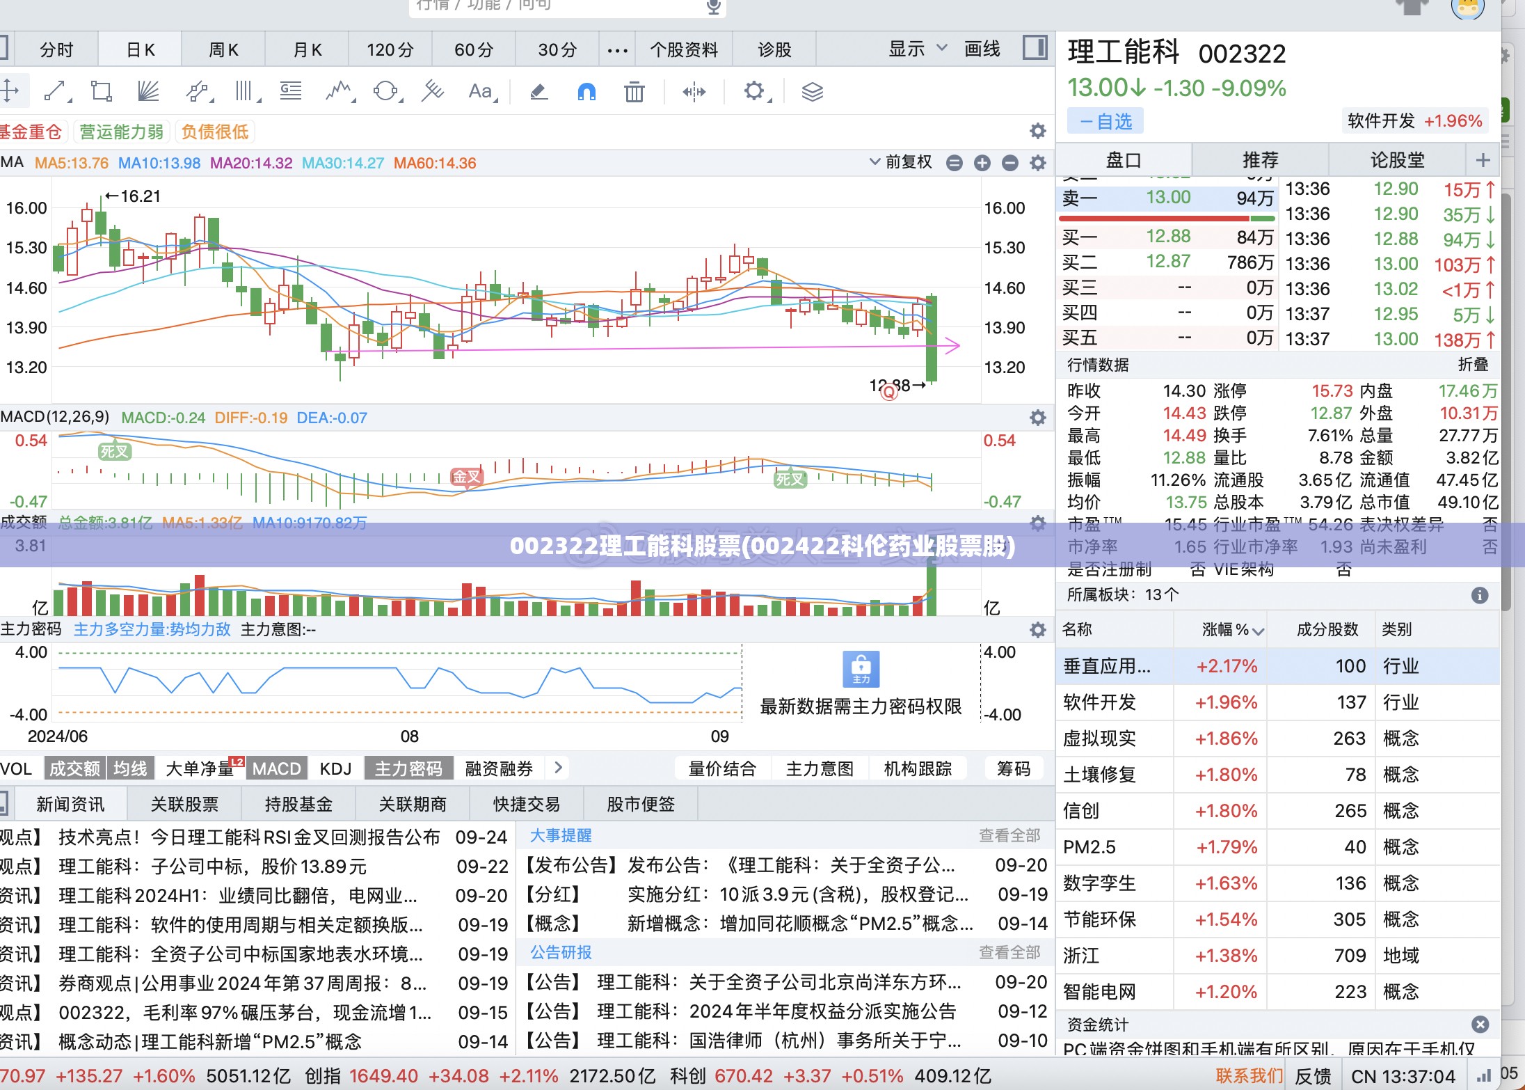Select the eraser tool in drawing toolbar
1525x1090 pixels.
click(x=538, y=91)
